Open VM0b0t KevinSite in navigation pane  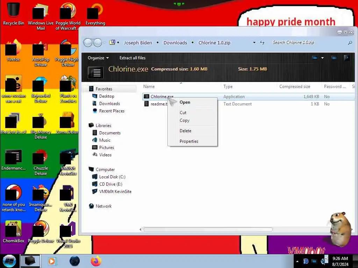click(x=115, y=192)
